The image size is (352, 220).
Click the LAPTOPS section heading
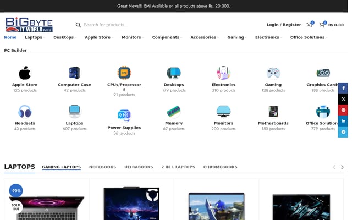[20, 167]
